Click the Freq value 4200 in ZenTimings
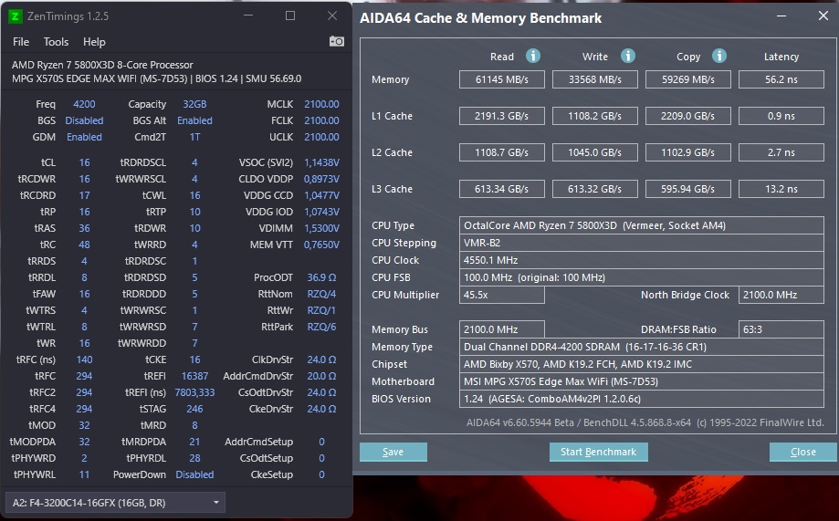Image resolution: width=839 pixels, height=521 pixels. point(84,104)
